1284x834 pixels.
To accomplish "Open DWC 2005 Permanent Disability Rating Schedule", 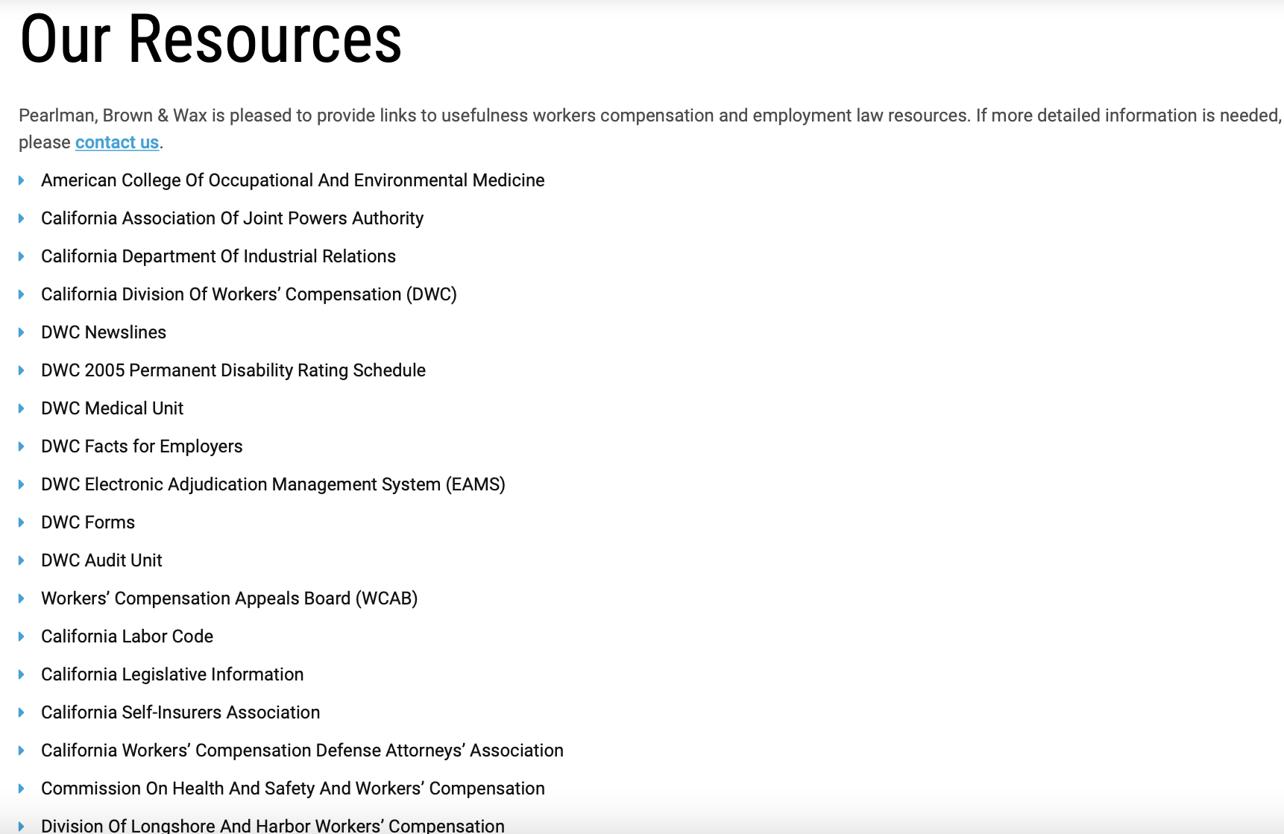I will coord(233,370).
